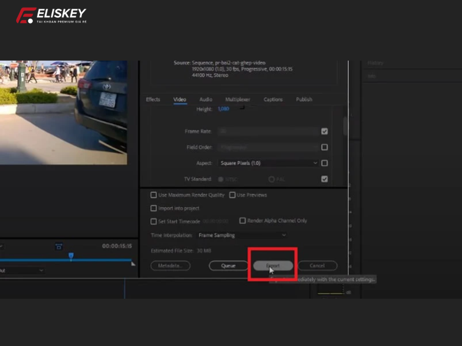This screenshot has width=462, height=346.
Task: Enable Import into project
Action: 153,208
